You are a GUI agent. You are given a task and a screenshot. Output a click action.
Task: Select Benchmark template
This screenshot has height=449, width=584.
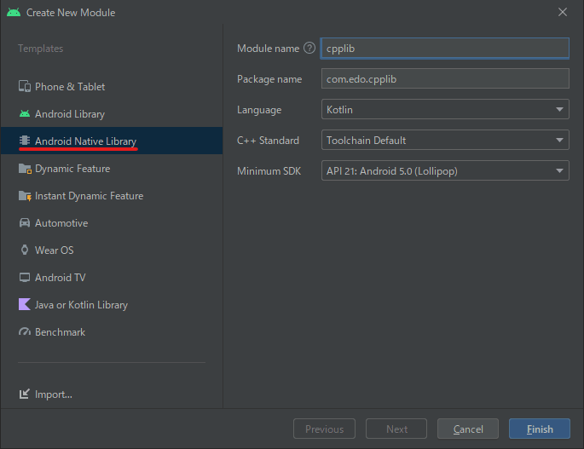pos(112,331)
